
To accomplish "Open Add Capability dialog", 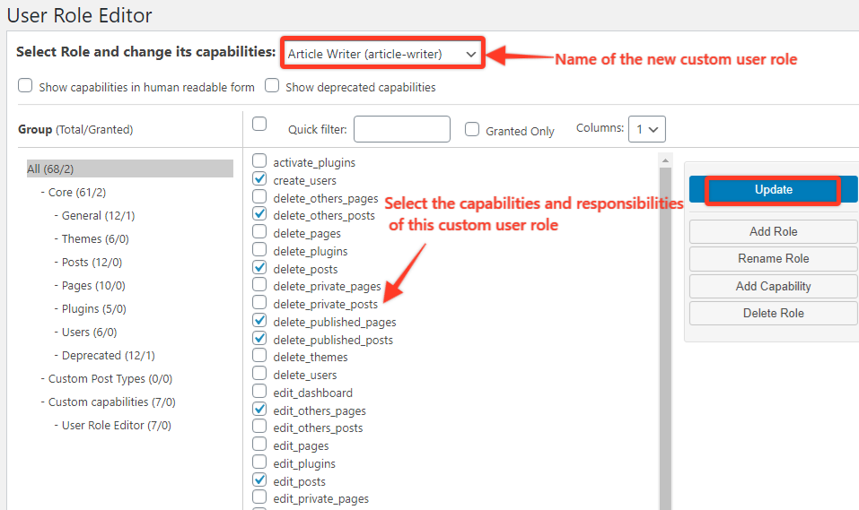I will pos(773,286).
